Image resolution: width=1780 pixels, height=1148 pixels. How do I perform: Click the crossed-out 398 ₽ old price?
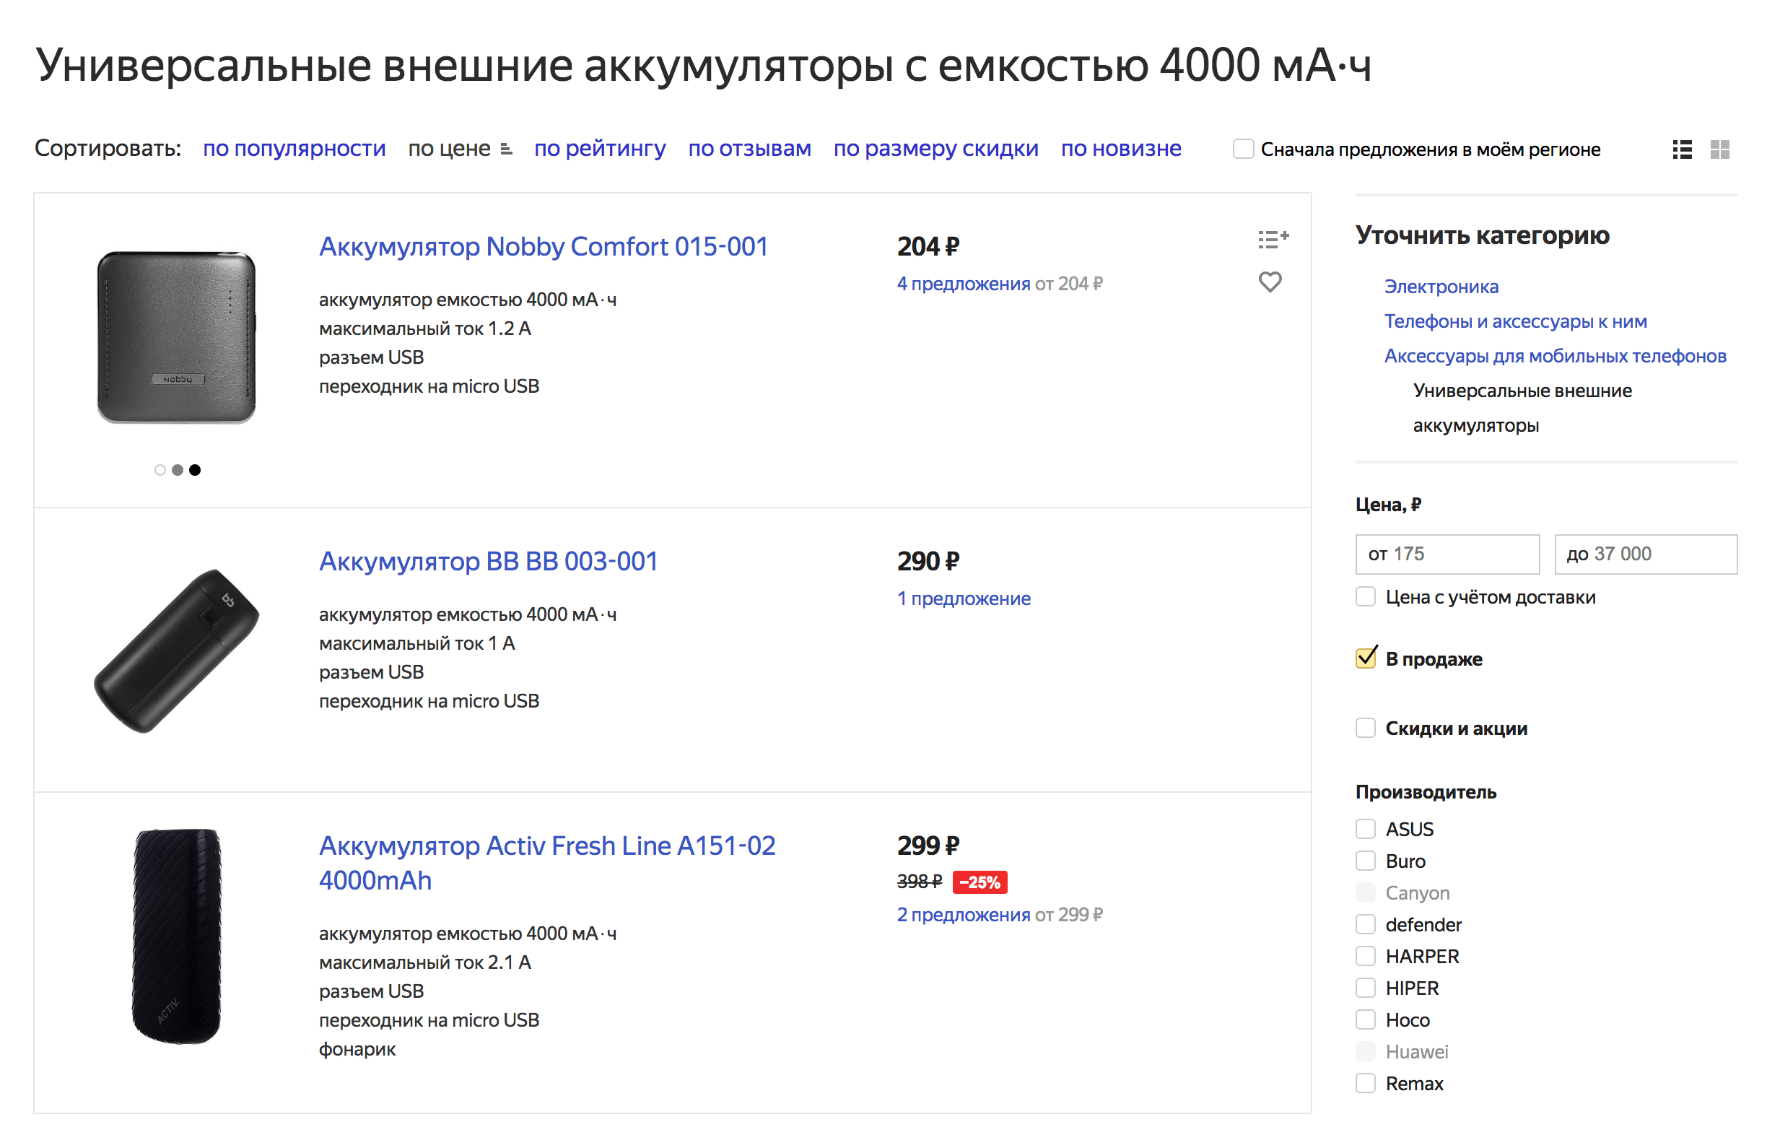point(919,882)
